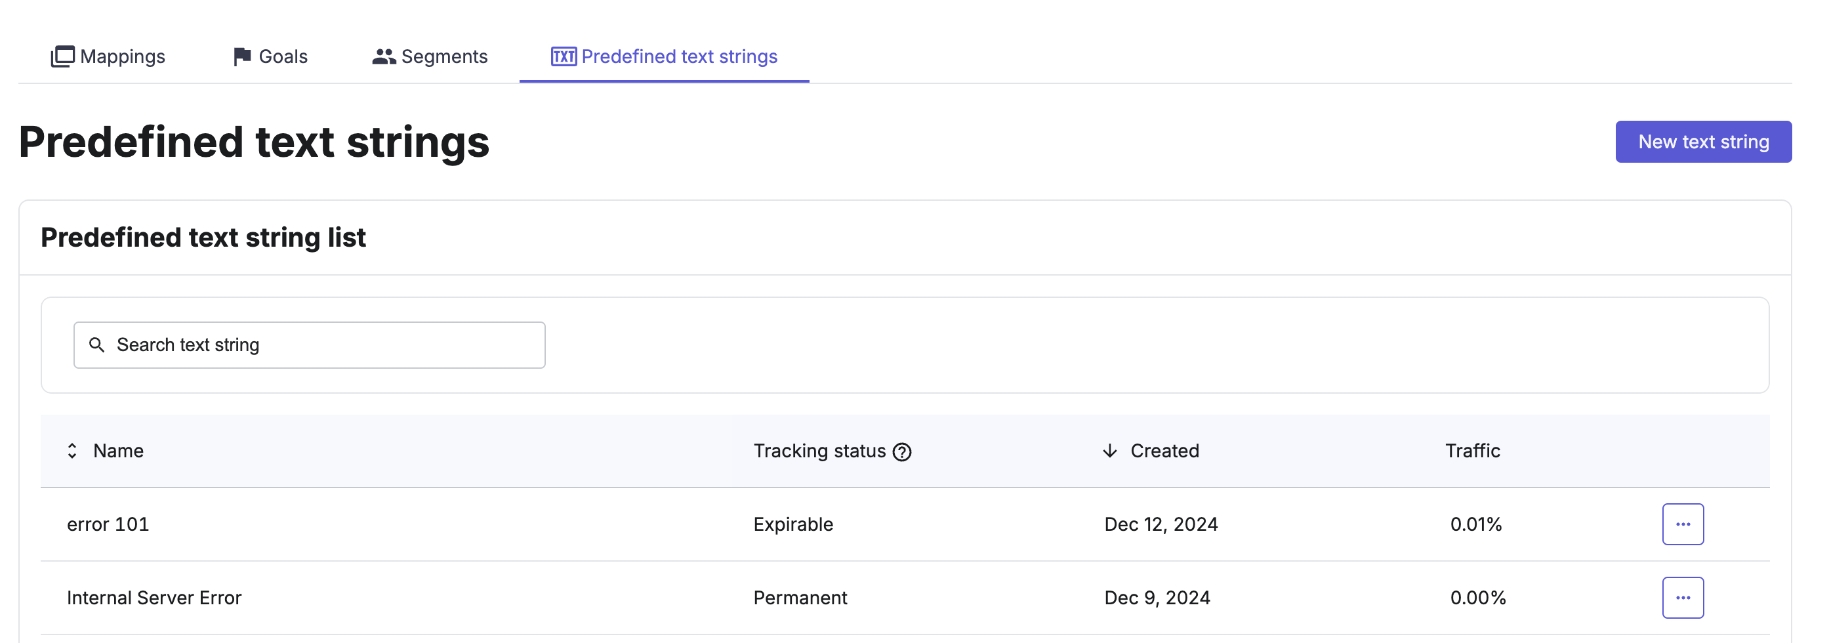Image resolution: width=1829 pixels, height=643 pixels.
Task: Sort the list by the Created header
Action: tap(1164, 451)
